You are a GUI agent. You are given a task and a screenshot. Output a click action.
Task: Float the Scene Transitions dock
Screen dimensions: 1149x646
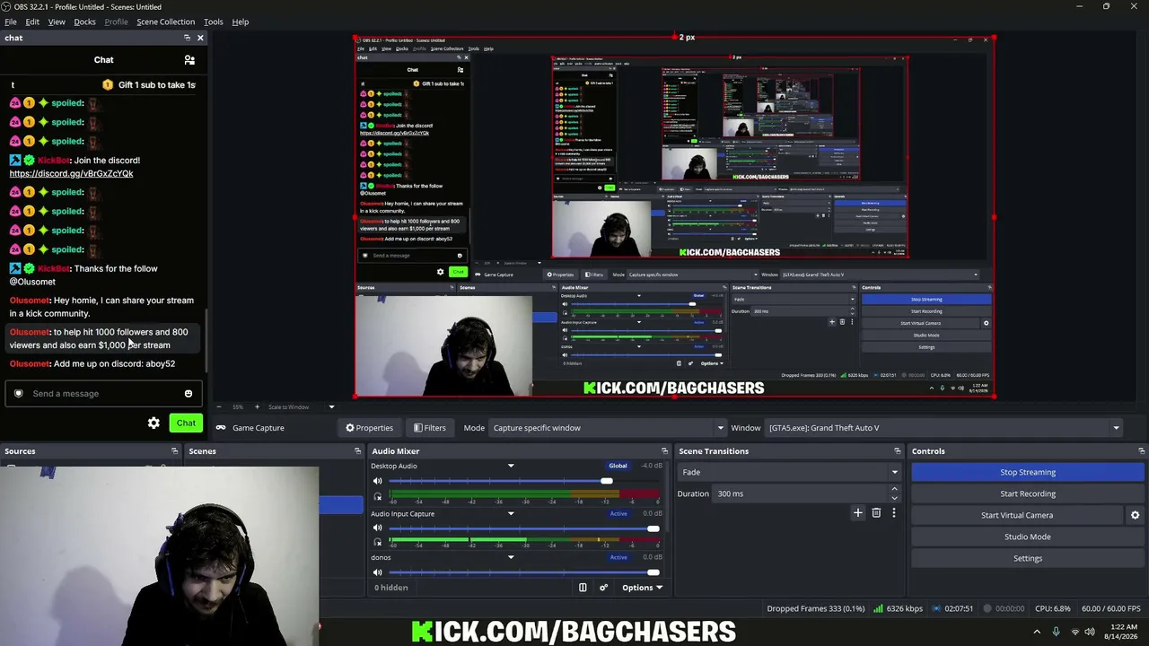897,451
